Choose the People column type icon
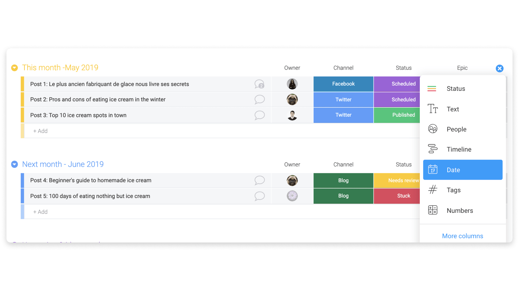The image size is (519, 291). point(433,129)
